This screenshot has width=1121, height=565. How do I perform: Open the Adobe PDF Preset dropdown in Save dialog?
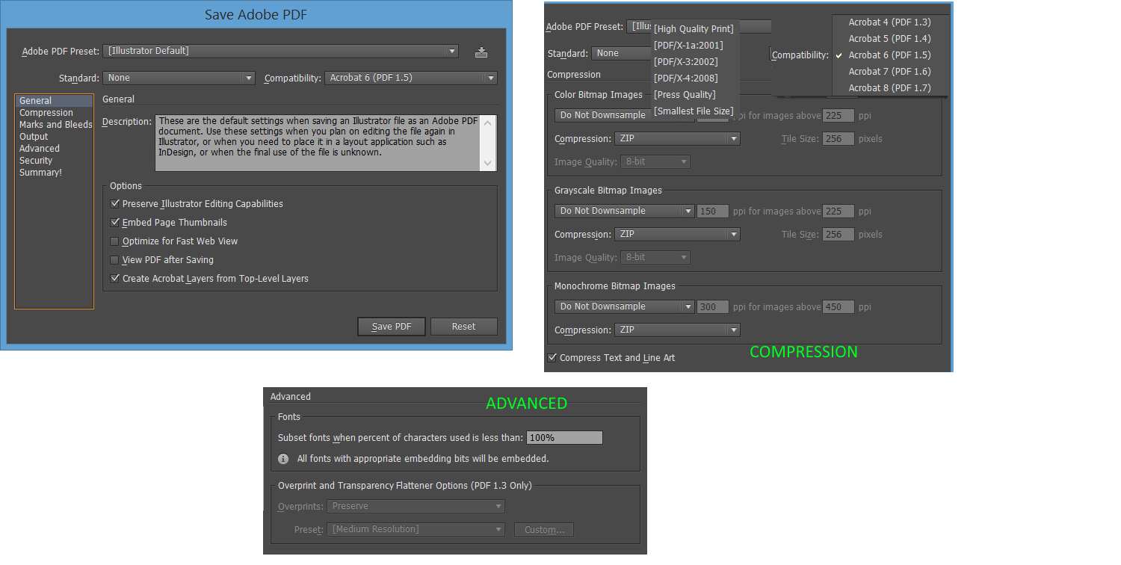[x=280, y=51]
